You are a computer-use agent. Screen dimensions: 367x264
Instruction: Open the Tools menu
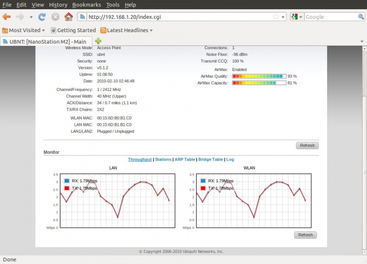[x=113, y=5]
